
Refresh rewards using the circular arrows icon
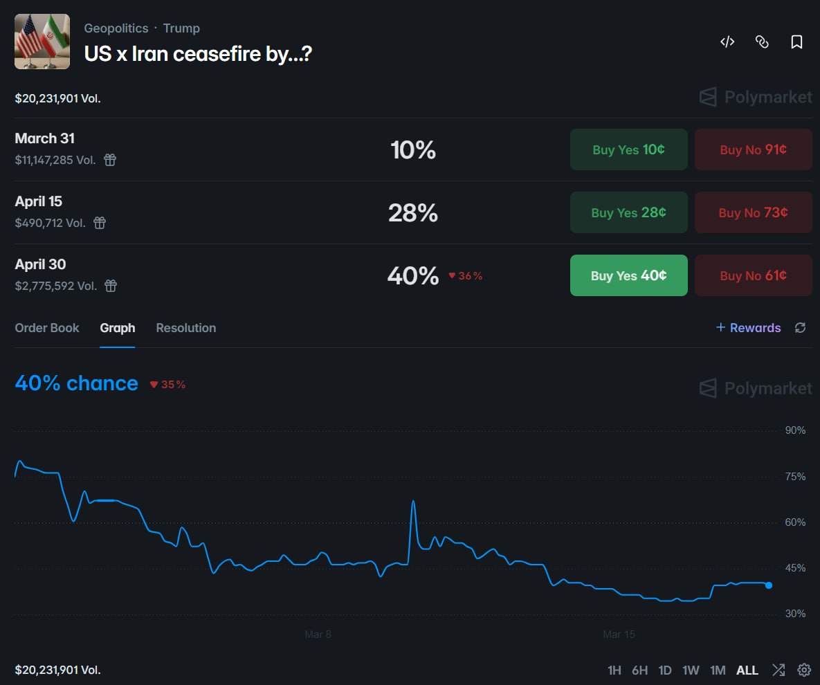tap(801, 328)
